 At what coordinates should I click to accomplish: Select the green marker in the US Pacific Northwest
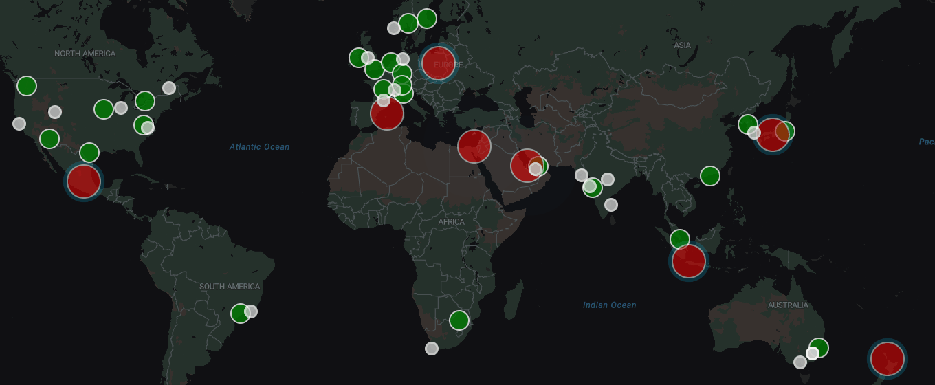coord(27,86)
